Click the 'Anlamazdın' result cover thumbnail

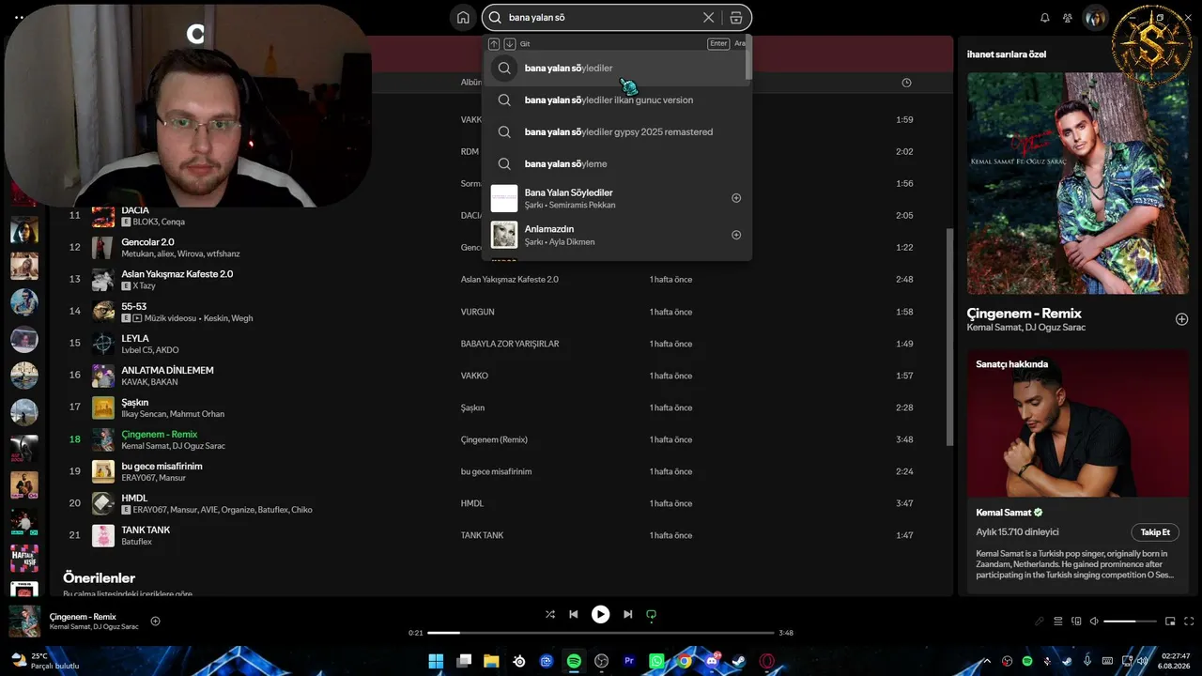click(504, 235)
